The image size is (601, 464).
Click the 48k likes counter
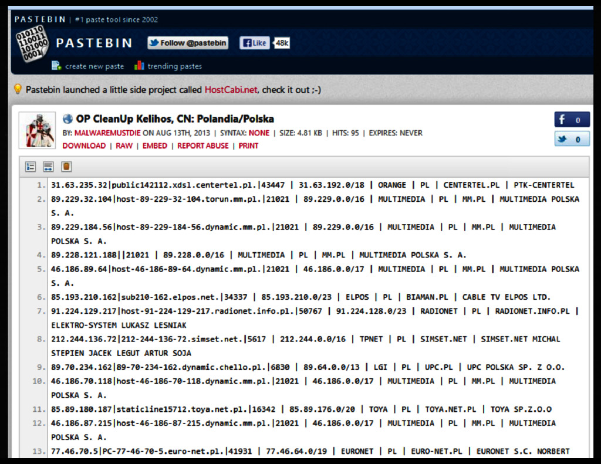pyautogui.click(x=282, y=43)
